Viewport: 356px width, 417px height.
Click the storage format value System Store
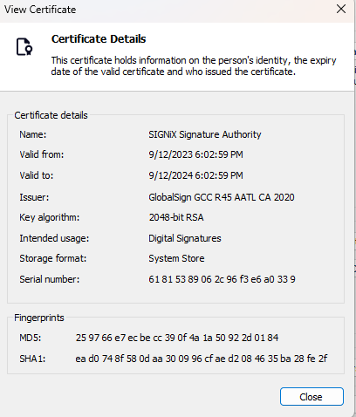(176, 258)
